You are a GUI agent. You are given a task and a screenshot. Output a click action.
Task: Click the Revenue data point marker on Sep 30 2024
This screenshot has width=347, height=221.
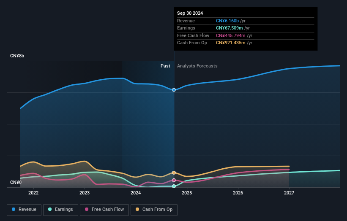[x=174, y=90]
